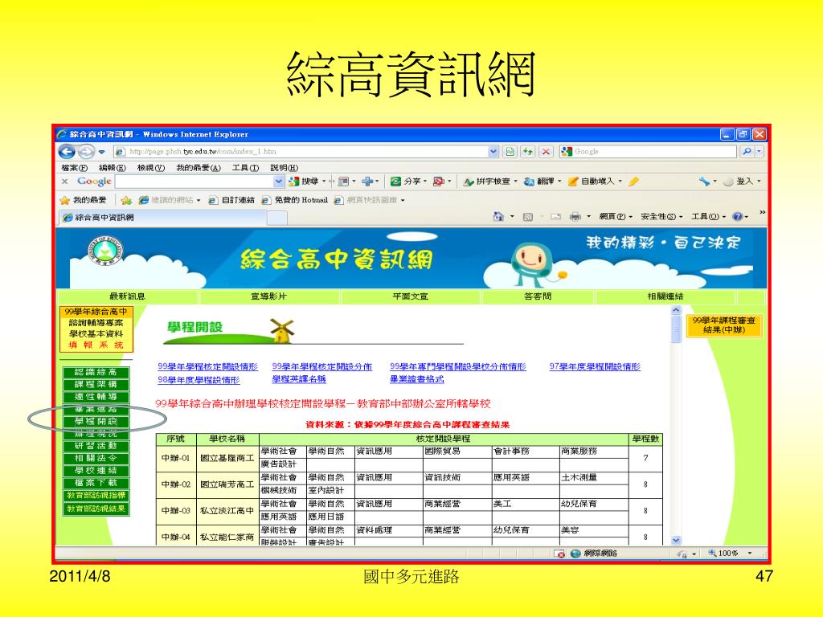The height and width of the screenshot is (617, 823).
Task: Click the Favorites star 我的最愛 button
Action: tap(84, 200)
